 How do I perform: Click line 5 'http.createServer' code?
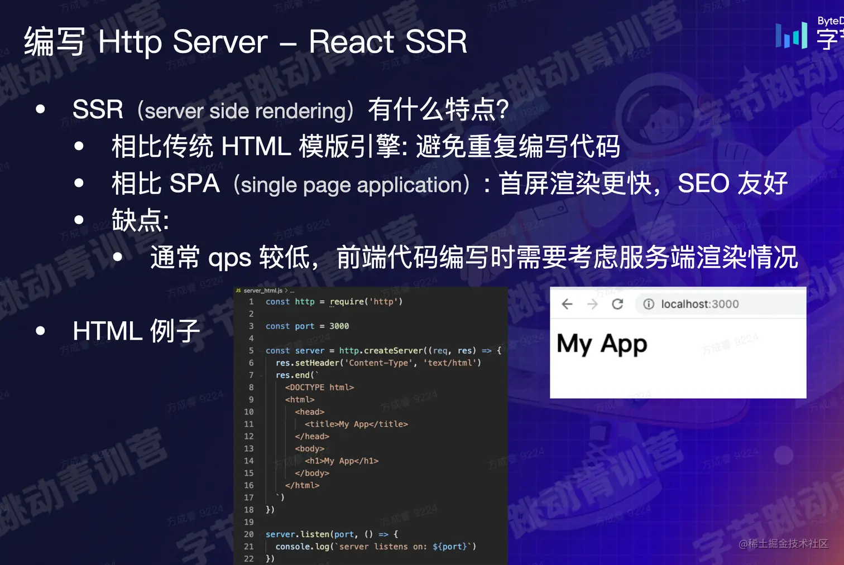[x=383, y=351]
